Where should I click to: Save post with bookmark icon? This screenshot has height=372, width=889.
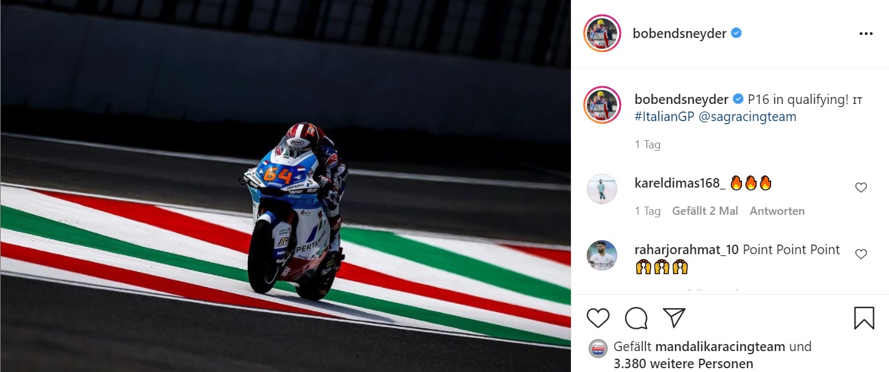tap(864, 317)
